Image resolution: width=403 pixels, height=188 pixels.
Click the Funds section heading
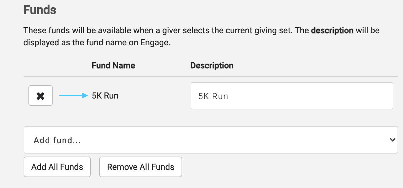40,10
